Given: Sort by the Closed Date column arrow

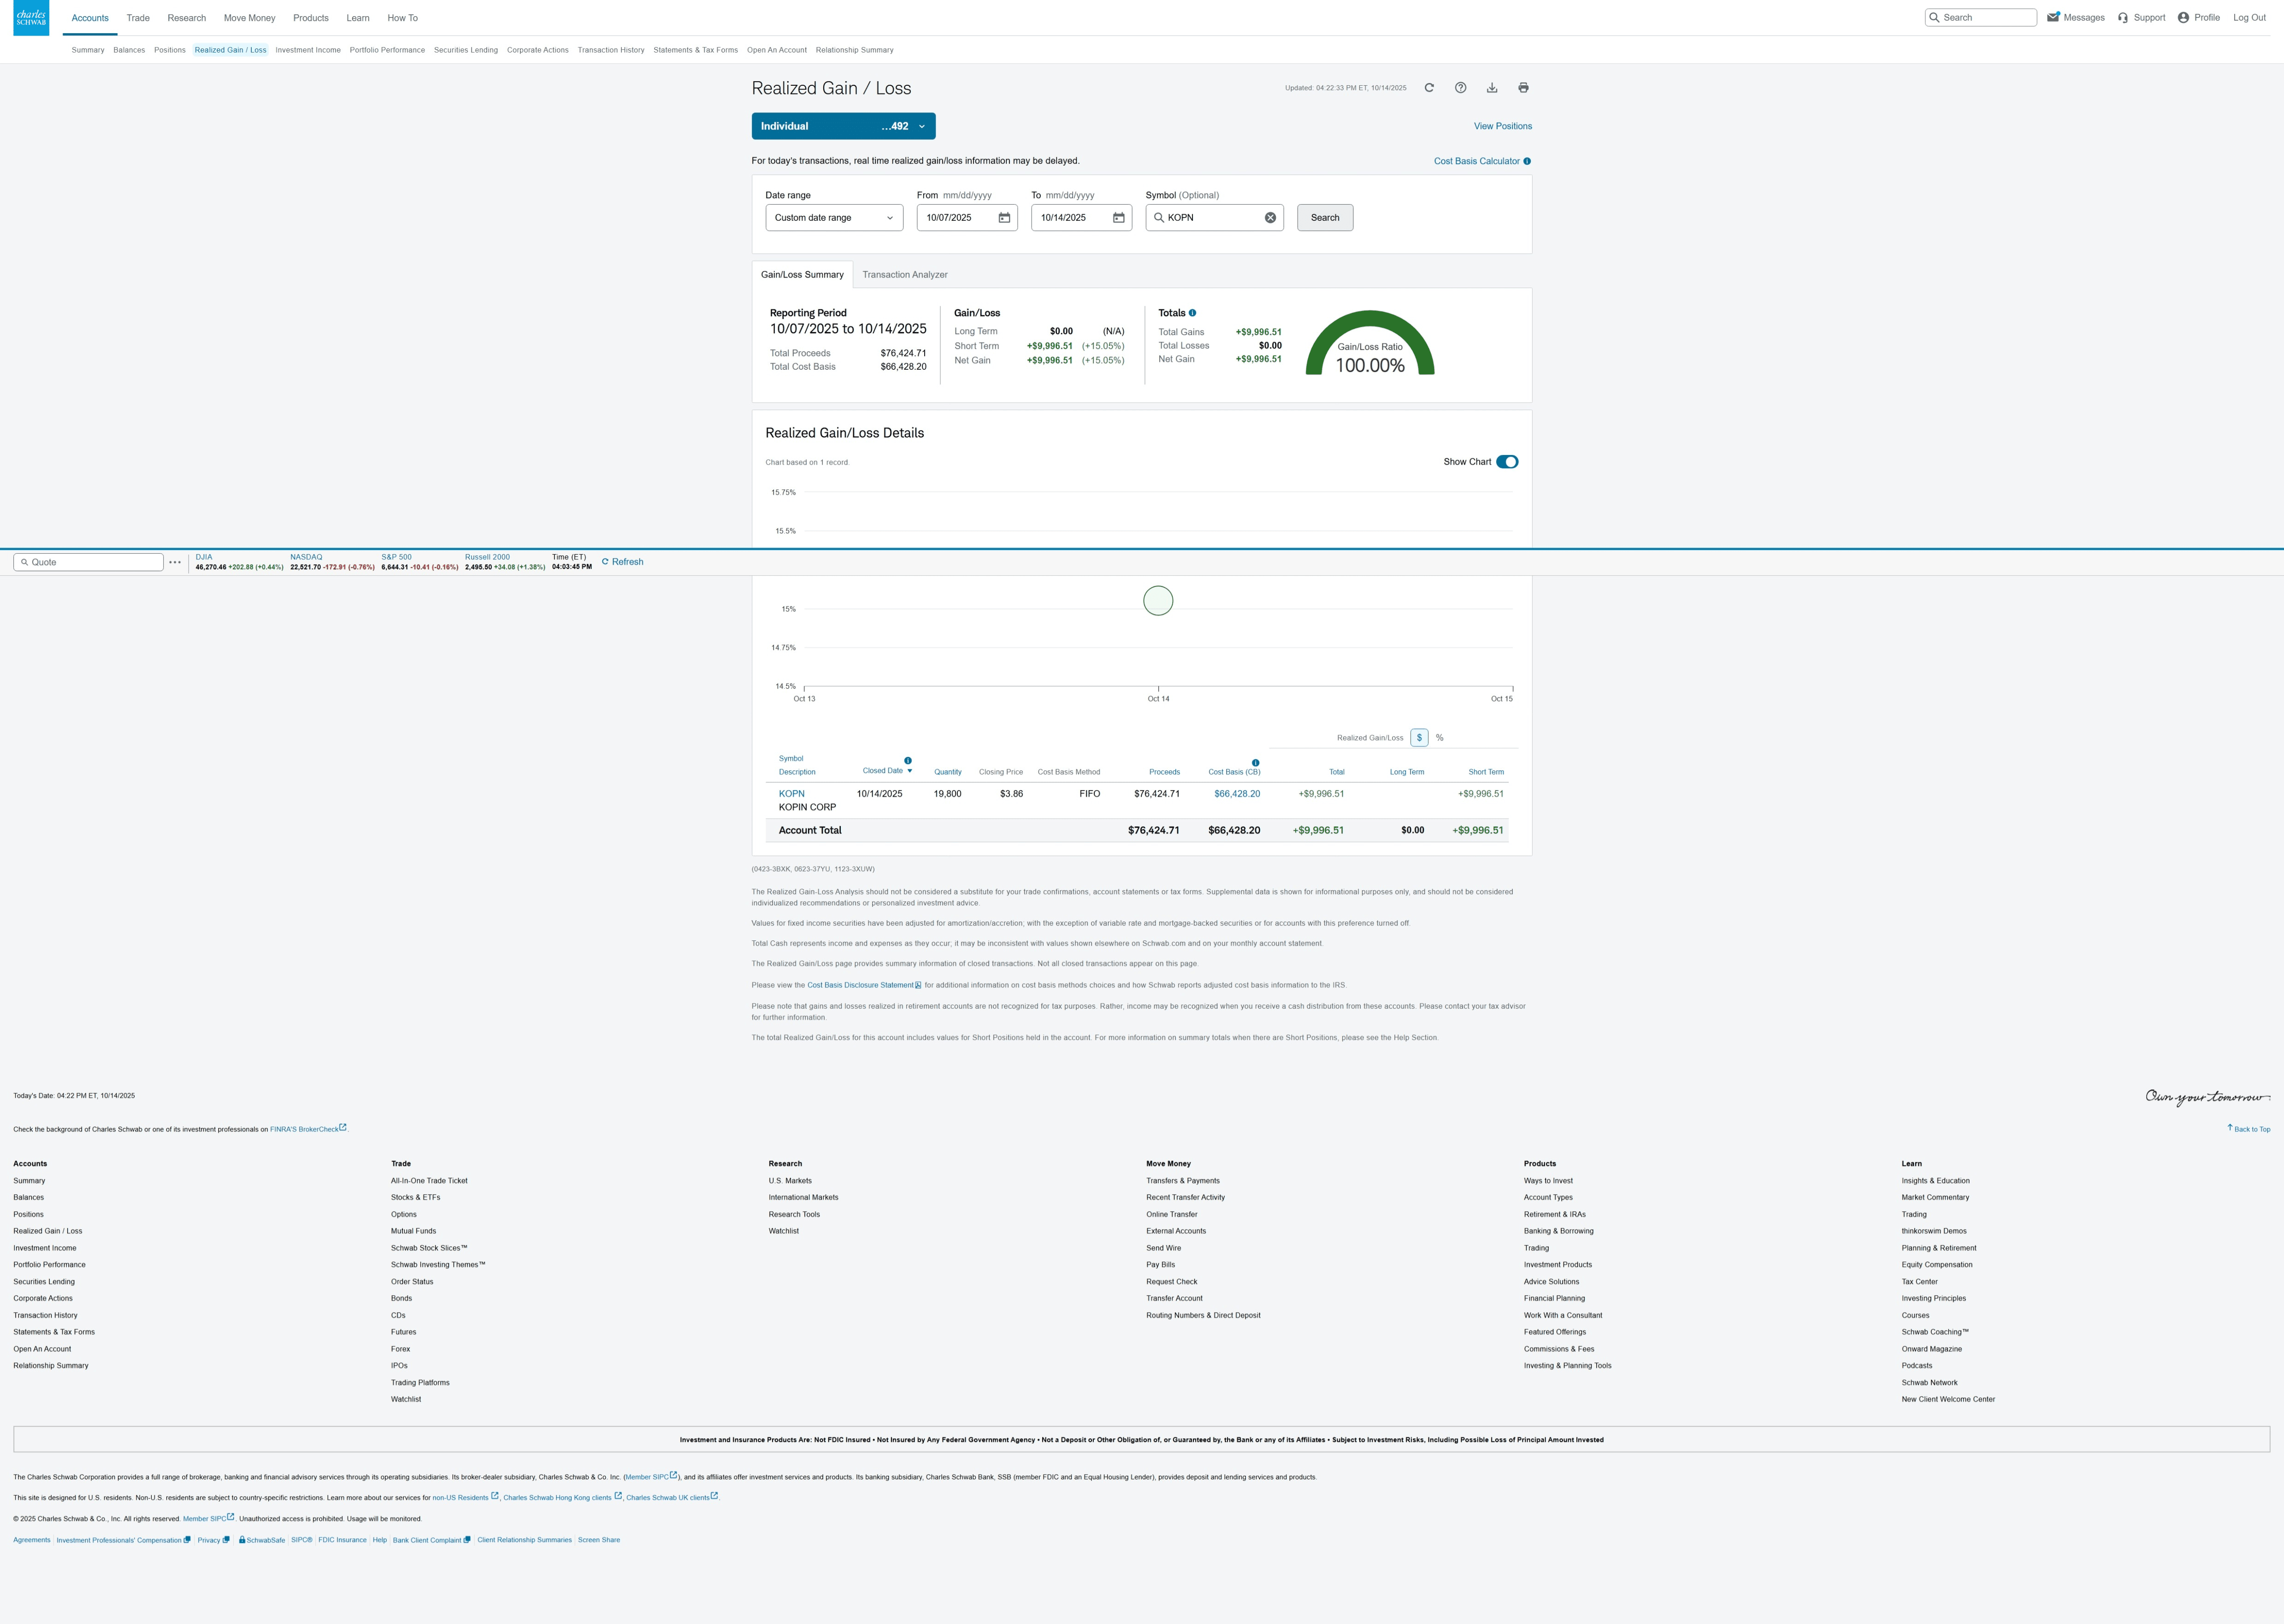Looking at the screenshot, I should point(909,771).
